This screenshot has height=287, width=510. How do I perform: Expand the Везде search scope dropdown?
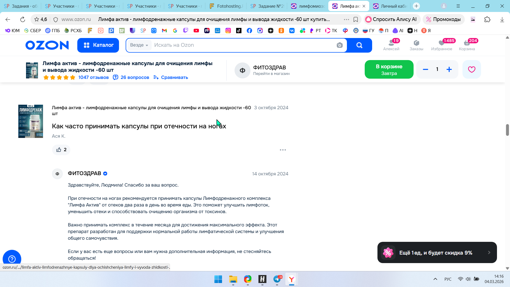click(x=139, y=45)
